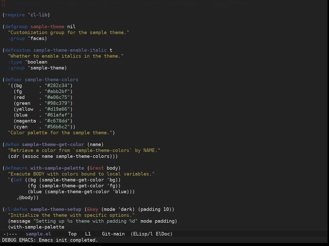
Task: Click the &rest keyword
Action: pos(97,168)
